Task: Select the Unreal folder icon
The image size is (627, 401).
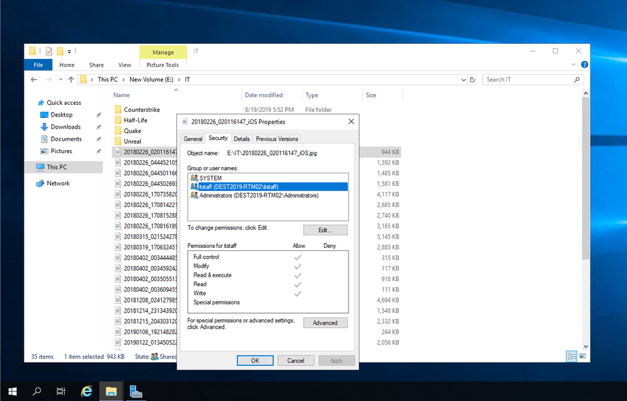Action: [118, 141]
